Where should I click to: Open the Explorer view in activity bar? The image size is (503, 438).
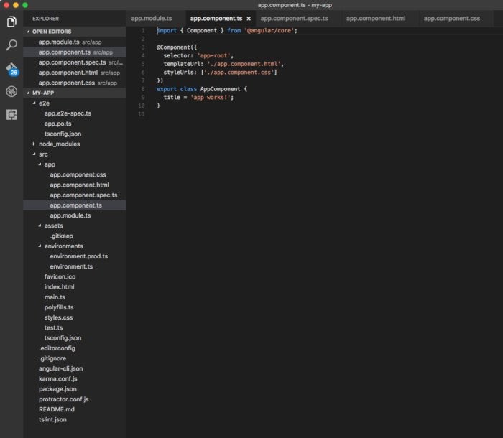(x=11, y=22)
